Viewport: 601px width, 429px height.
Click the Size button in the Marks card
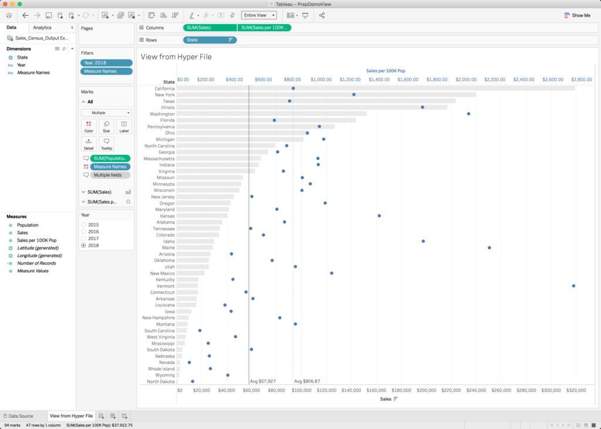coord(106,126)
